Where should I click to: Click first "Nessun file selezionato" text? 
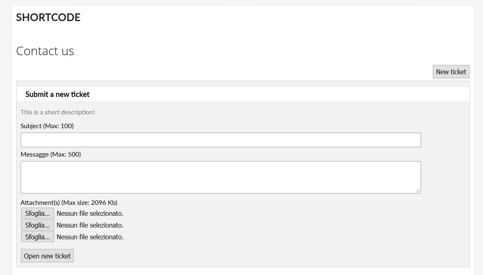pyautogui.click(x=90, y=213)
